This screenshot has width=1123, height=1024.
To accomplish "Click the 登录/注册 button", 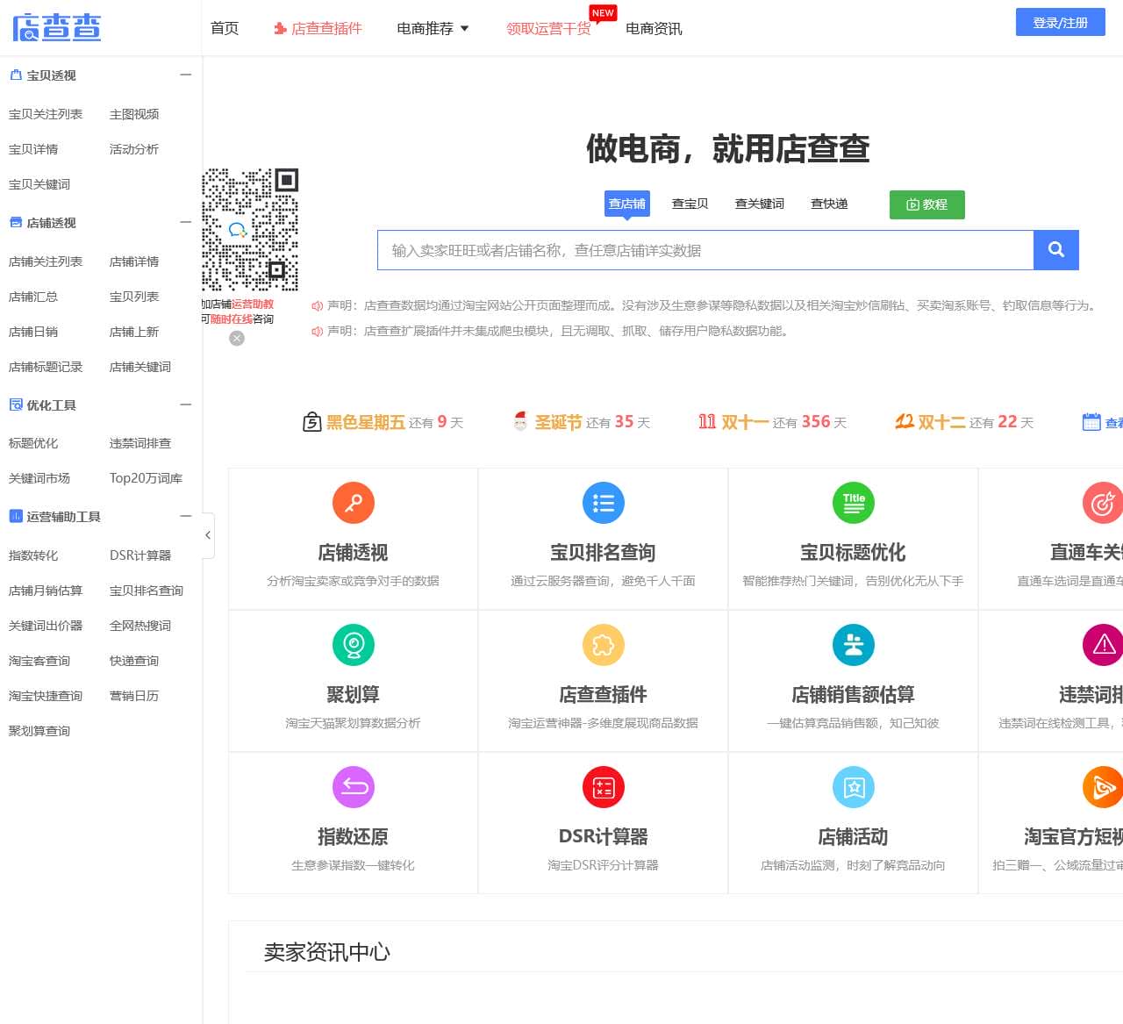I will click(1060, 23).
